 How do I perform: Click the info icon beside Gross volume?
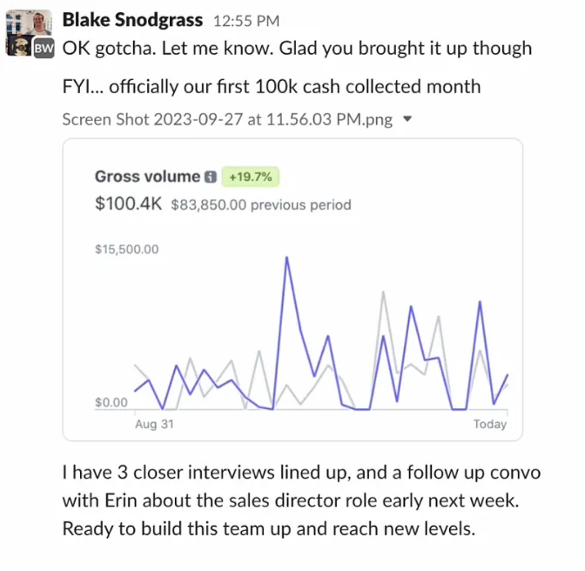(211, 177)
